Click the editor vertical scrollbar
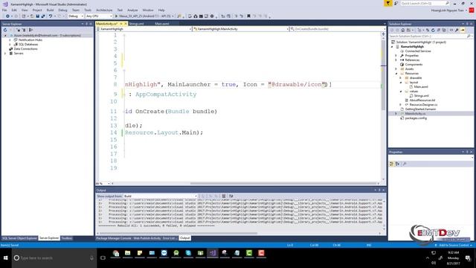The width and height of the screenshot is (476, 268). [x=384, y=74]
